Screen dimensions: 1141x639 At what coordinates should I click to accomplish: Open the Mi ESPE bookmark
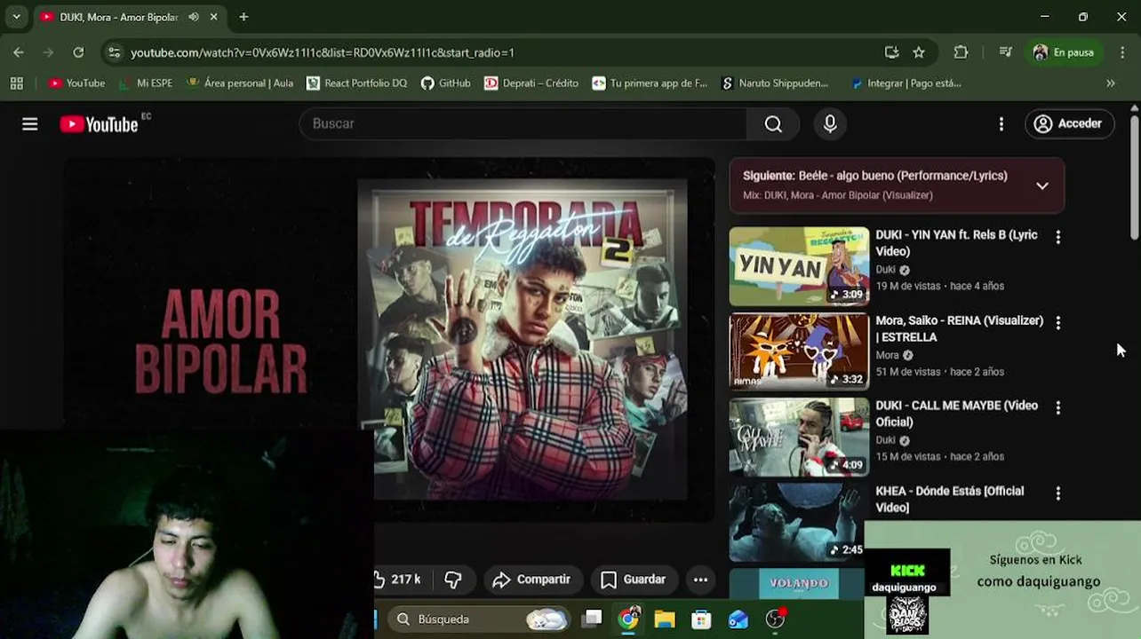tap(146, 83)
